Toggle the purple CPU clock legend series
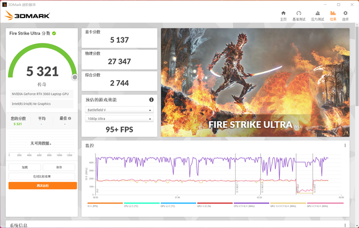The width and height of the screenshot is (359, 228). point(251,205)
